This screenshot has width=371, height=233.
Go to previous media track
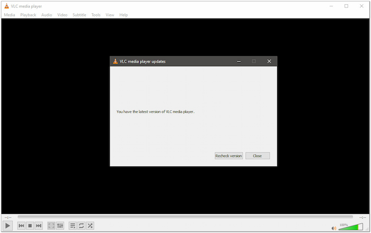21,226
